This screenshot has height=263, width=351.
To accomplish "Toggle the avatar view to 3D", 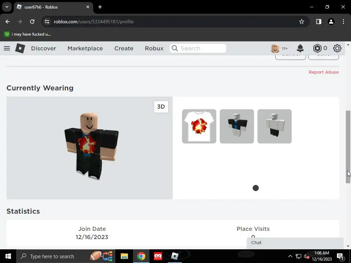I will (x=161, y=107).
